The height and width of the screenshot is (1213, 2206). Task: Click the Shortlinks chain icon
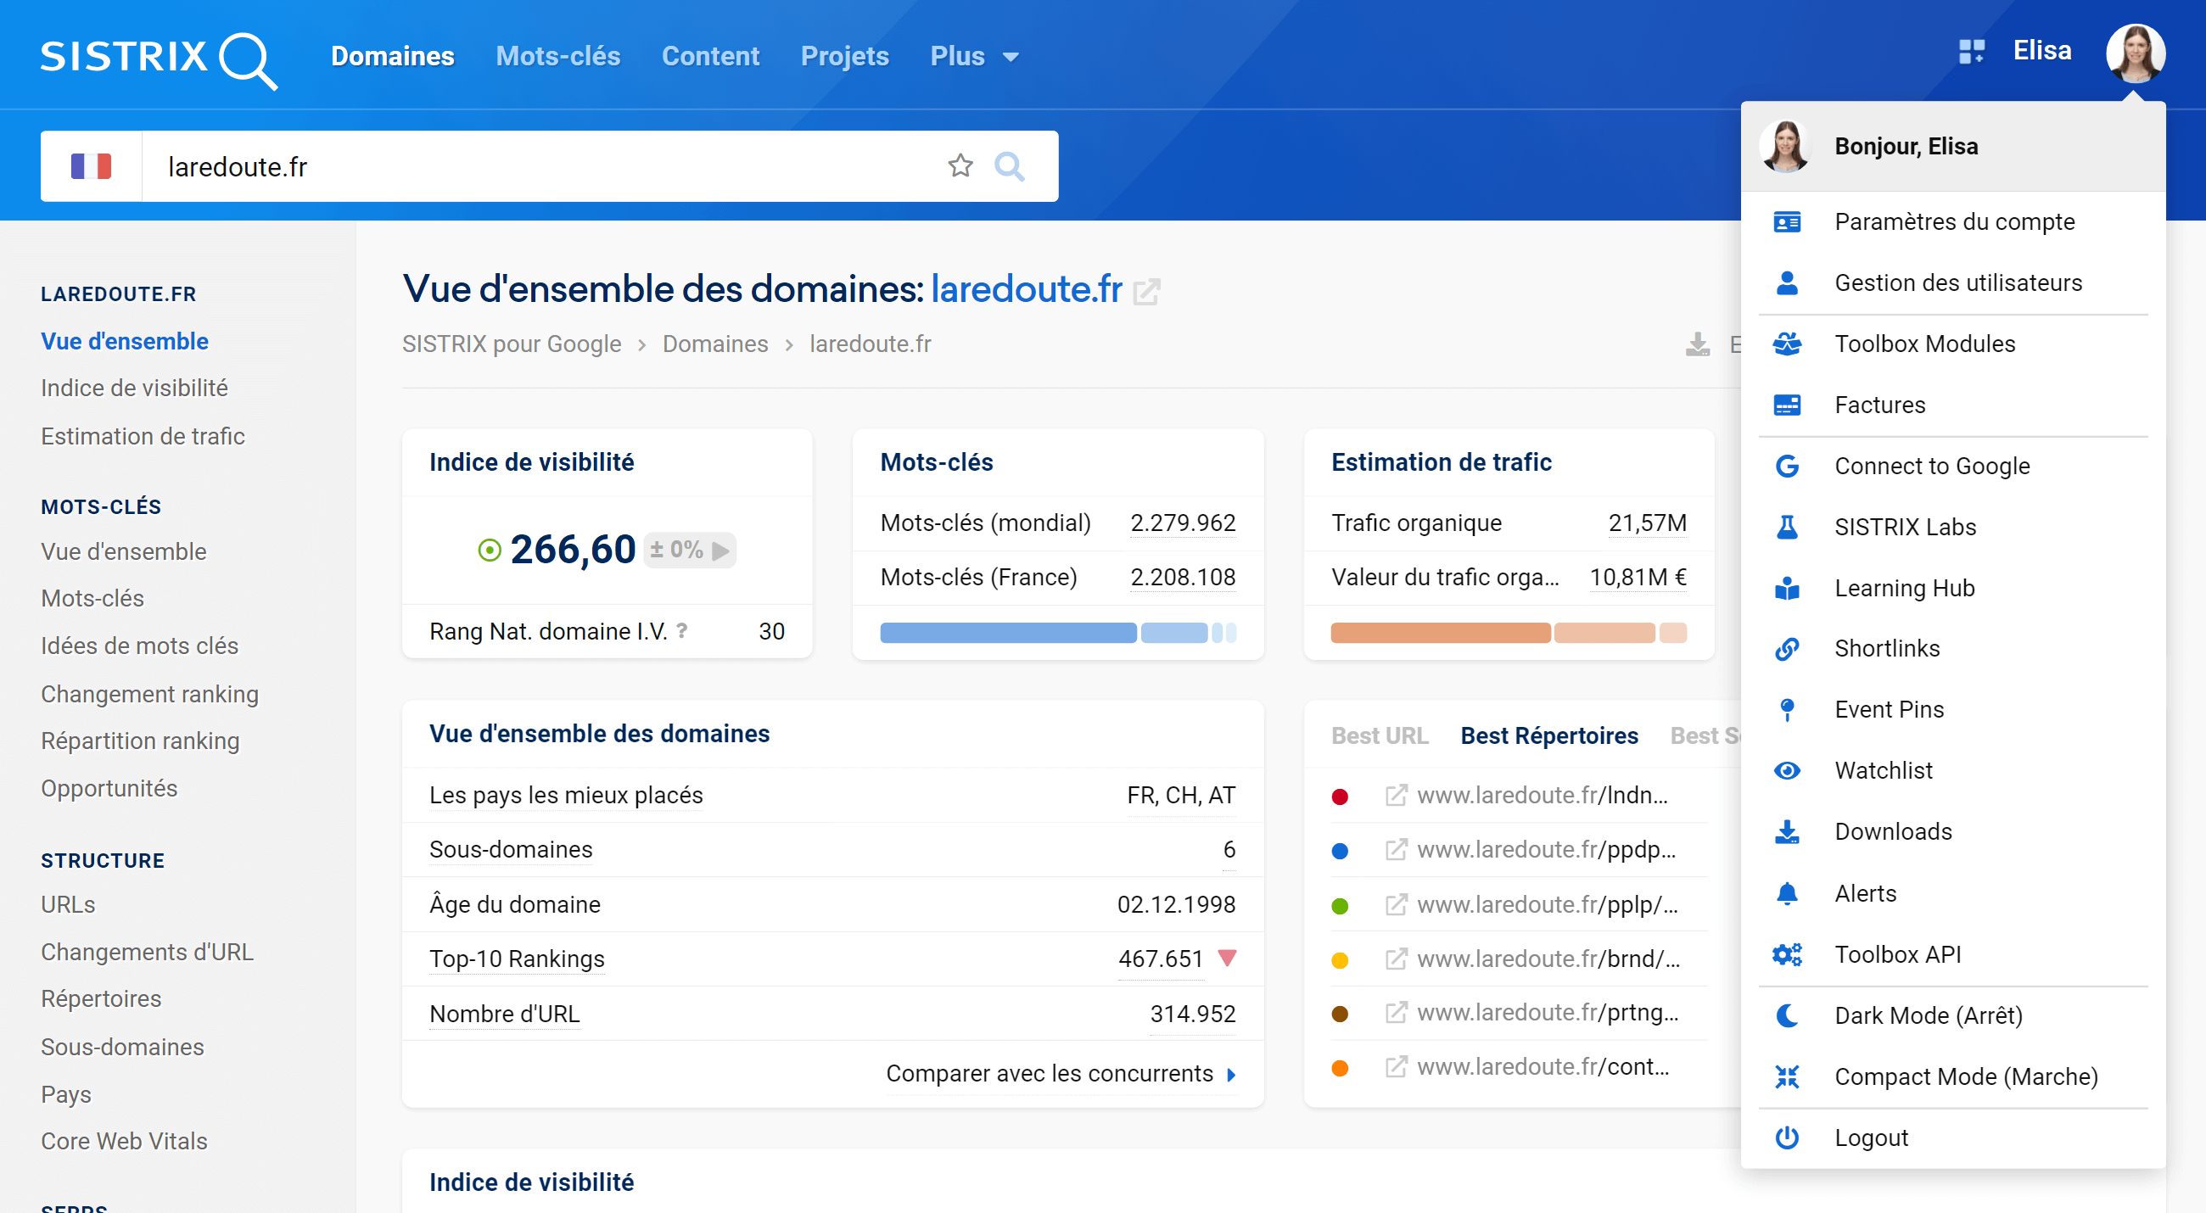1786,649
